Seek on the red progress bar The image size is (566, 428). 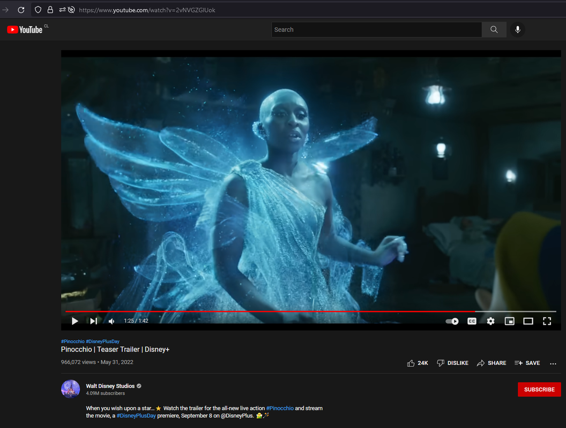310,311
